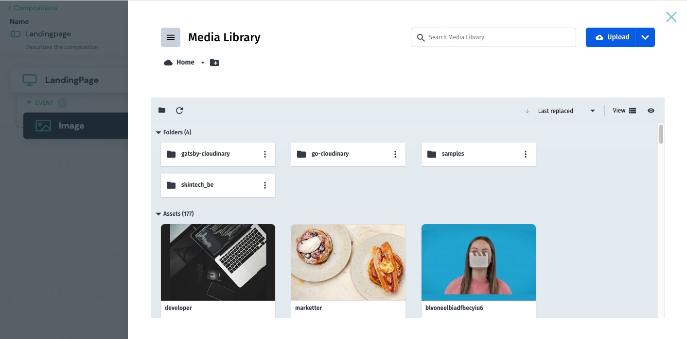This screenshot has height=339, width=687.
Task: Toggle the sort direction arrow
Action: tap(527, 111)
